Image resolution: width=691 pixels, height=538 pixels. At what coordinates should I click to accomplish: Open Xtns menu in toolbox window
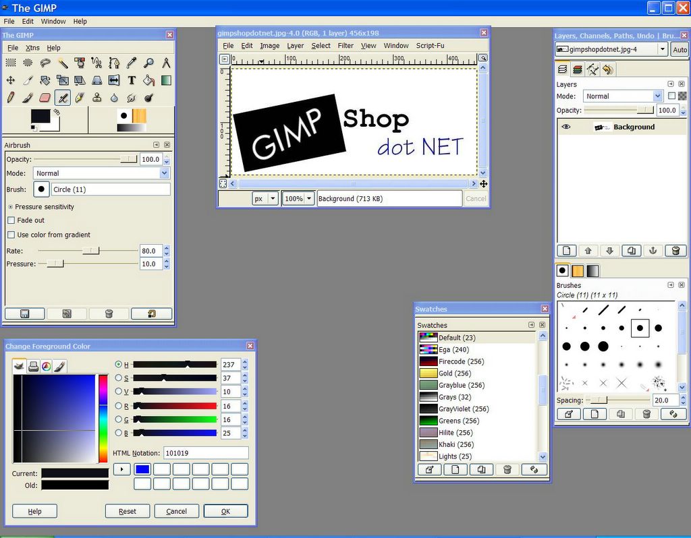32,48
